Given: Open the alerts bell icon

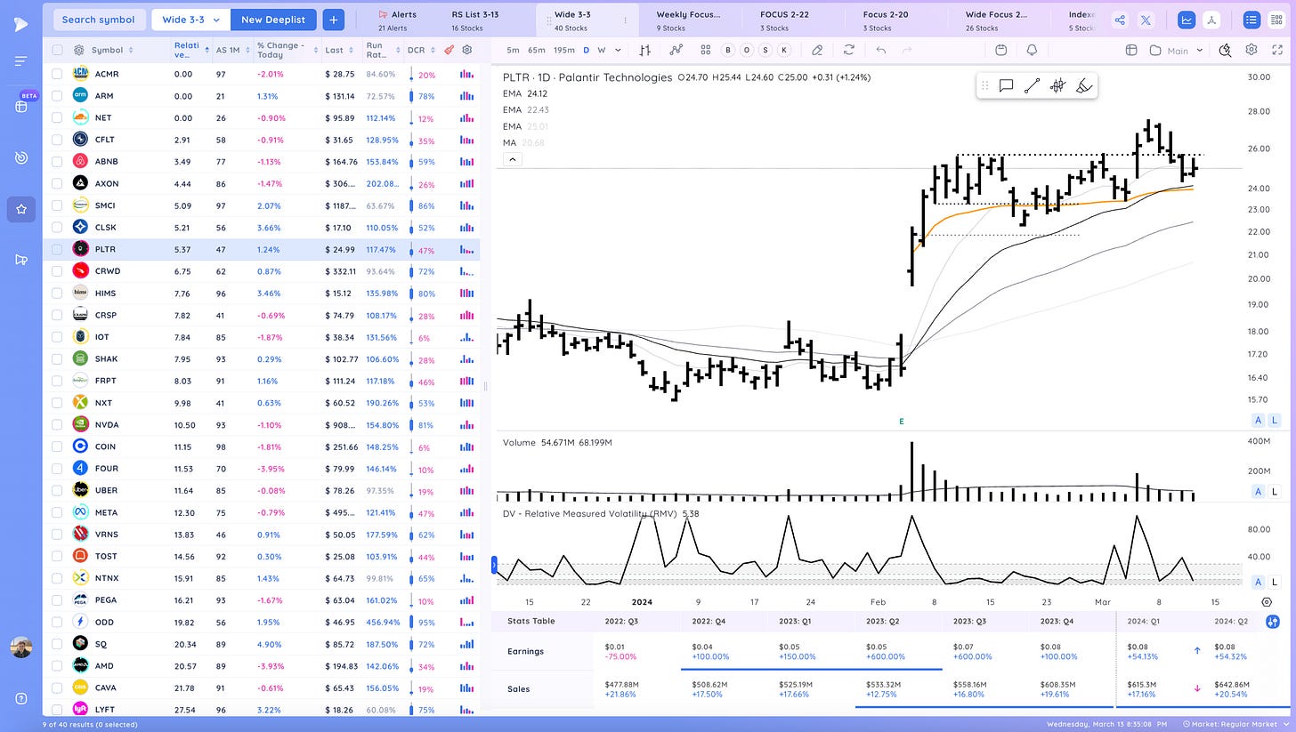Looking at the screenshot, I should click(x=1032, y=50).
